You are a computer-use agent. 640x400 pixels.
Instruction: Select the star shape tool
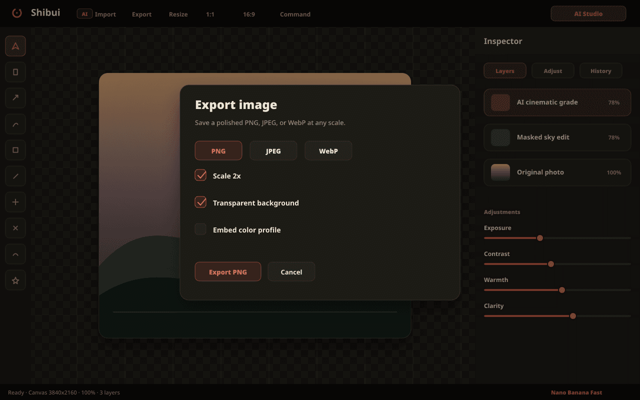pos(15,280)
